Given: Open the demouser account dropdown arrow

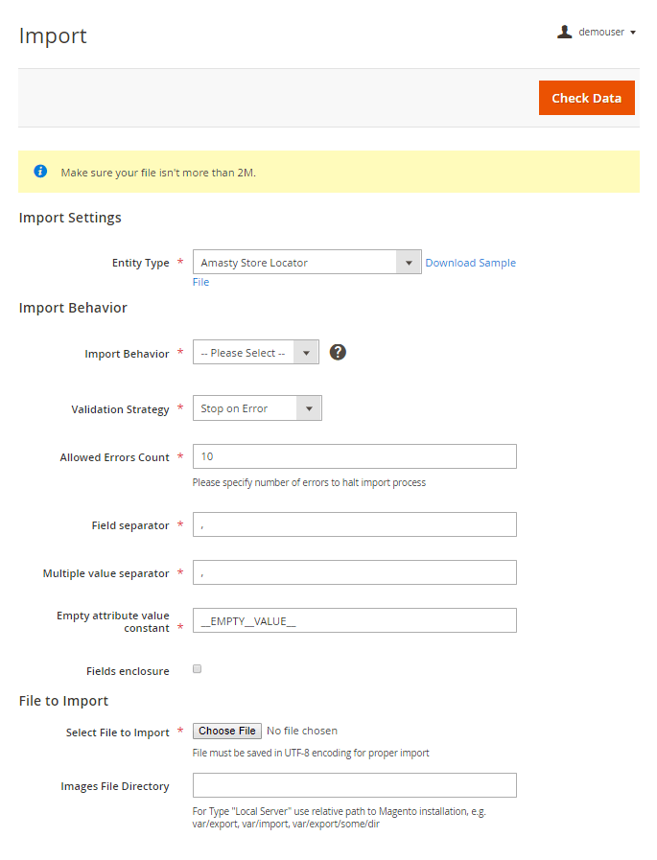Looking at the screenshot, I should [x=633, y=33].
